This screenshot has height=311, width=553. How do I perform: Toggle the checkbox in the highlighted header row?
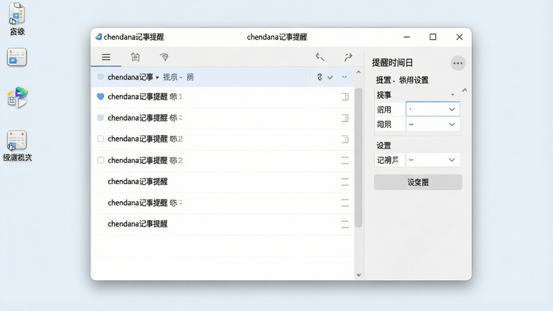click(100, 77)
